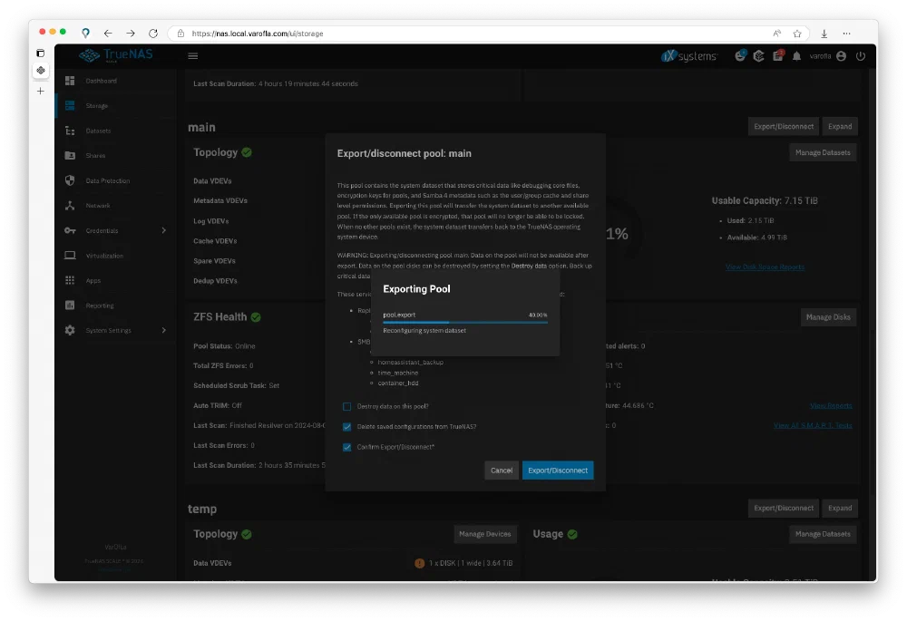Click 'Usable Capacity: 7.15 TiB' text

click(764, 200)
